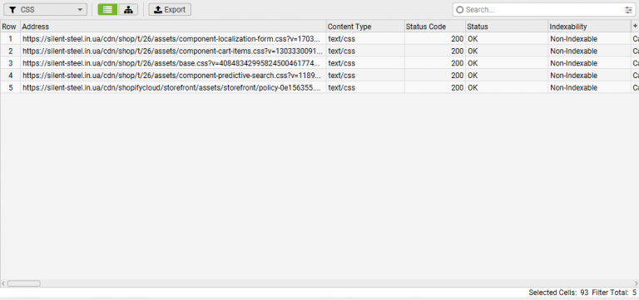The image size is (639, 300).
Task: Open the CSS filter dropdown
Action: pyautogui.click(x=45, y=9)
